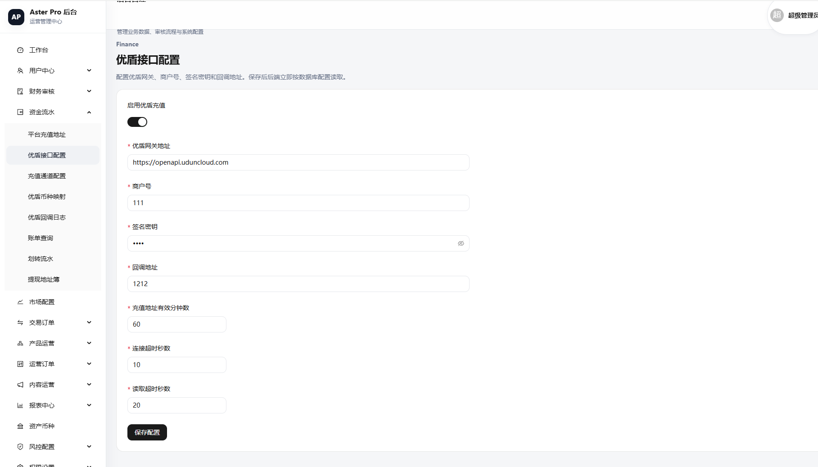Open 优盾币种映射 submenu item
This screenshot has height=467, width=818.
point(53,197)
